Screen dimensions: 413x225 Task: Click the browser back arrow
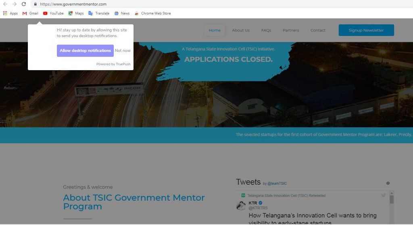coord(5,4)
